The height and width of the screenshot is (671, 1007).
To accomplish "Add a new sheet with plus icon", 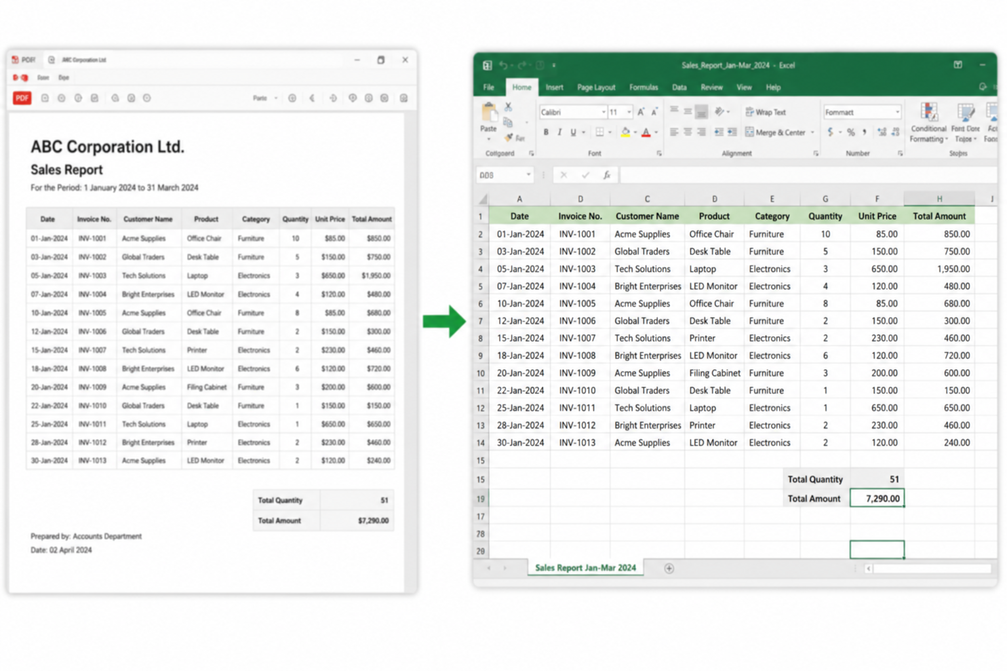I will [669, 568].
